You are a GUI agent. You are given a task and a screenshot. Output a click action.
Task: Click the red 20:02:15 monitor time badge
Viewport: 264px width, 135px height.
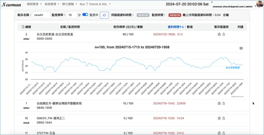[175, 15]
